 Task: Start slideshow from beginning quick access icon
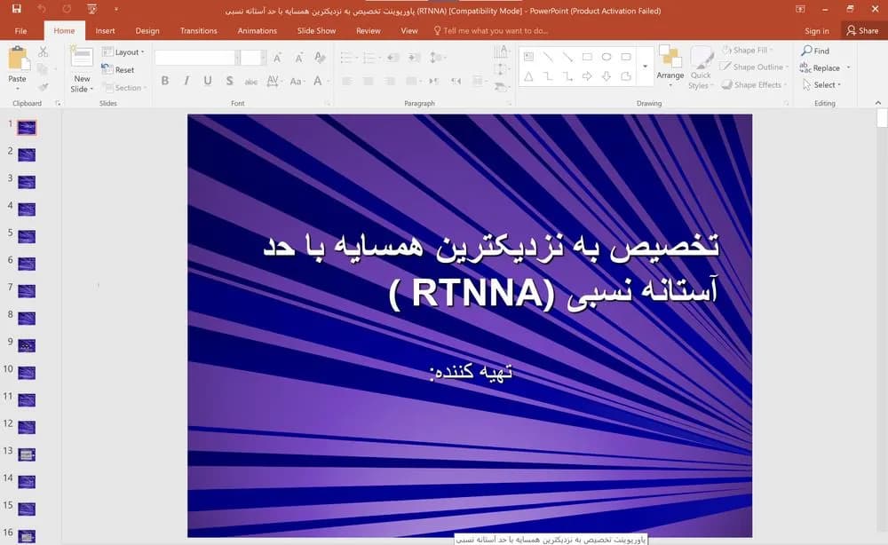click(x=91, y=9)
